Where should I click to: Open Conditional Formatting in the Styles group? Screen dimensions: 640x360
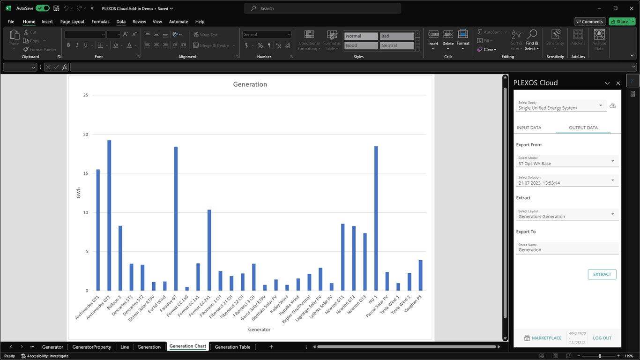(x=309, y=40)
